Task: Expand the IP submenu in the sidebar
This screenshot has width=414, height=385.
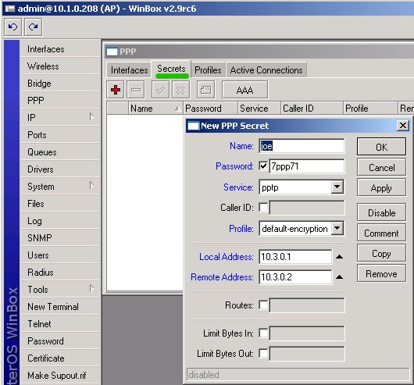Action: pos(91,116)
